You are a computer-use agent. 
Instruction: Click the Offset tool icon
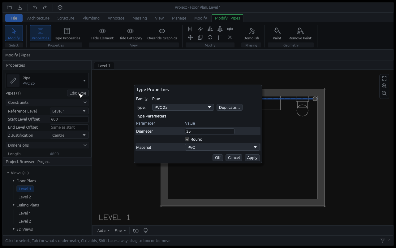point(200,29)
